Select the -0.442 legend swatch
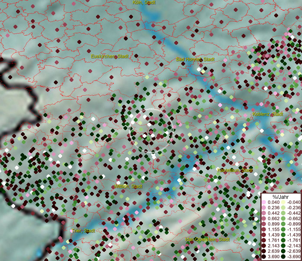This screenshot has height=261, width=302. coord(283,213)
